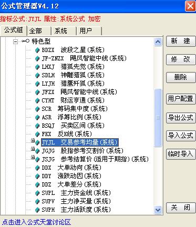
Task: Open 用户配置 settings
Action: coord(181,99)
